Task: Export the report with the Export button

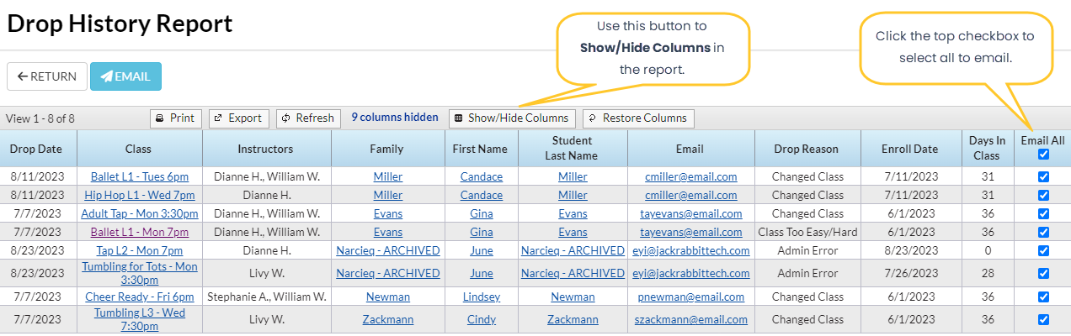Action: pos(238,118)
